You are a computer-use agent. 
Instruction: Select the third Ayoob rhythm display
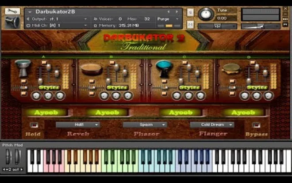coord(181,112)
